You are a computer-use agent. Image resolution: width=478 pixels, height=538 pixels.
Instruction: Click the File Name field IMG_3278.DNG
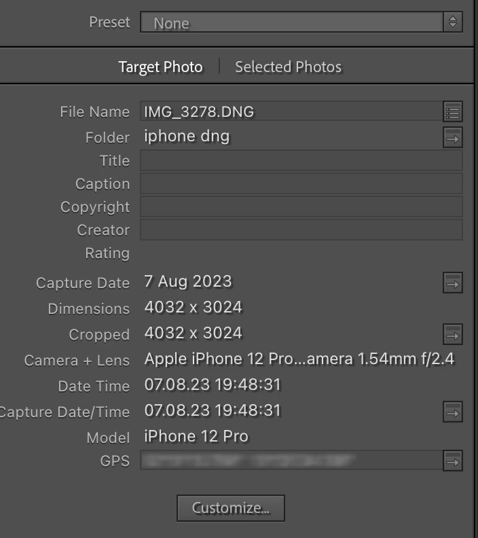tap(291, 111)
